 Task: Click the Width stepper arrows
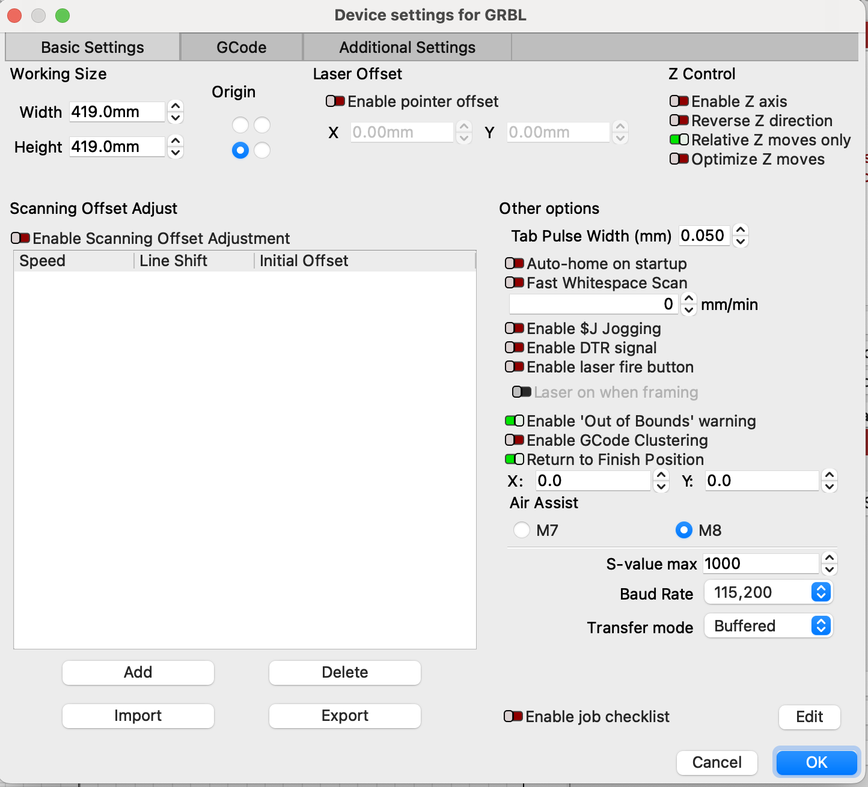(176, 112)
